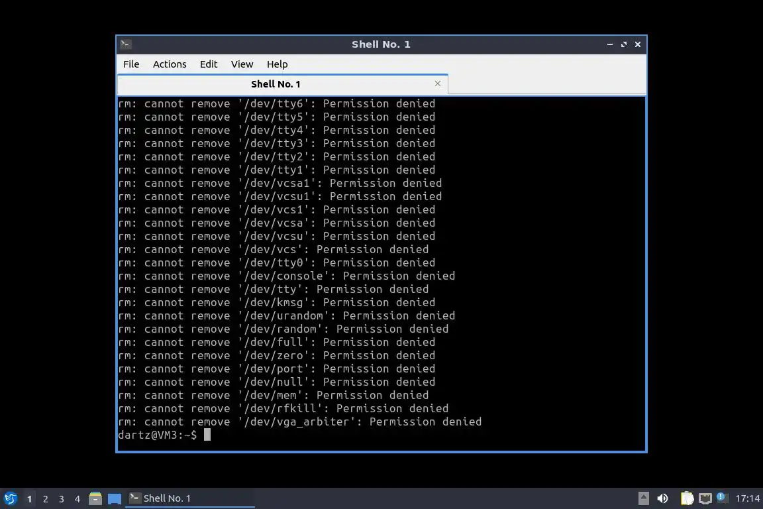Switch to desktop 3

tap(62, 499)
